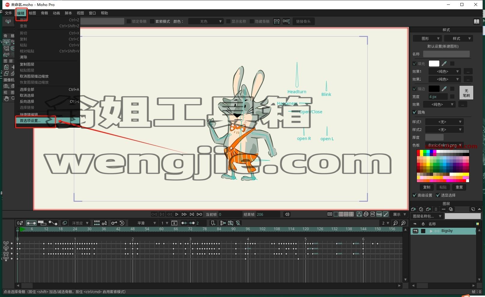Screen dimensions: 485x297
Task: Toggle the 圆角 round cap checkbox
Action: (x=415, y=112)
